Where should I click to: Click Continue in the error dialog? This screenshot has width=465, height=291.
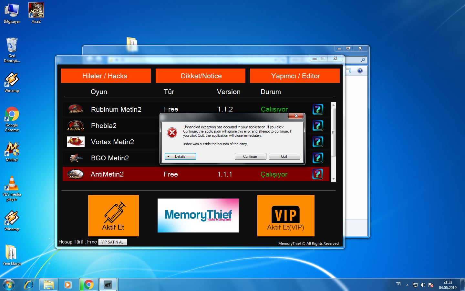pyautogui.click(x=250, y=156)
